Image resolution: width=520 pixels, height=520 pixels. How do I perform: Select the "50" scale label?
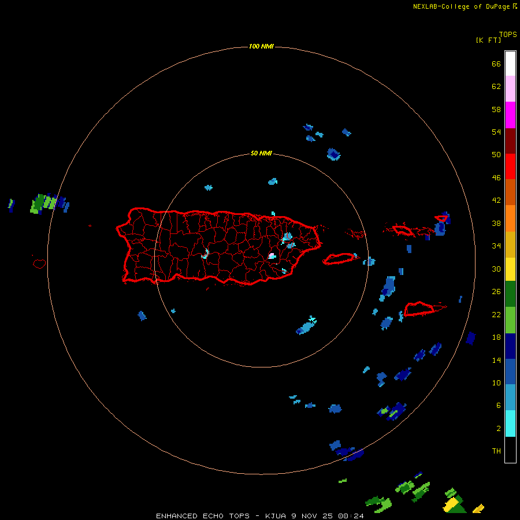(x=496, y=154)
